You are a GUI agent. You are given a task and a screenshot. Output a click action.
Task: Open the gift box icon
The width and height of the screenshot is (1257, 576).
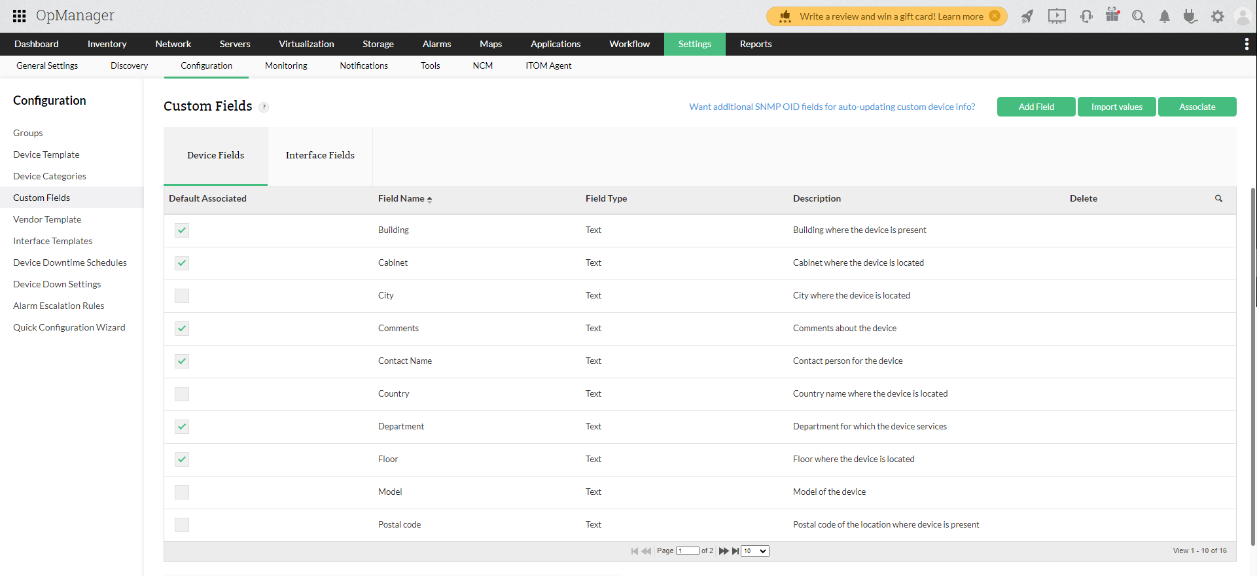click(1112, 15)
